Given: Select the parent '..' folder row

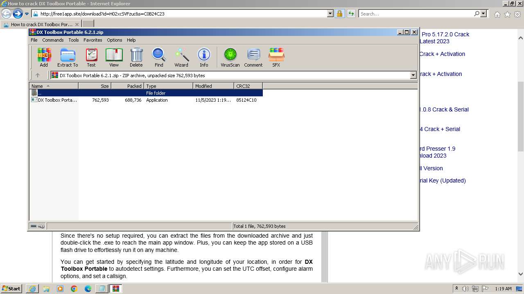Looking at the screenshot, I should (146, 93).
